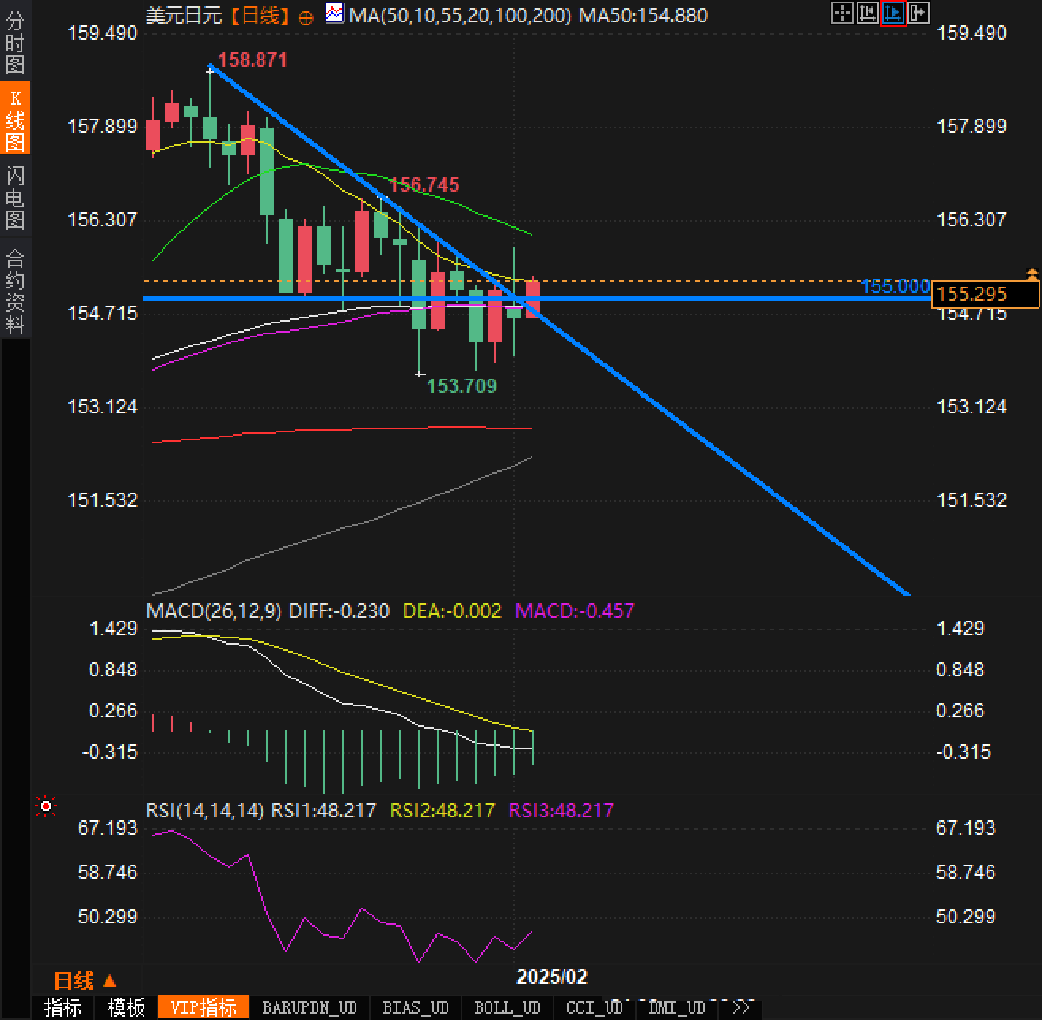Click the MA indicator chart icon beside the title
Viewport: 1042px width, 1020px height.
[335, 13]
